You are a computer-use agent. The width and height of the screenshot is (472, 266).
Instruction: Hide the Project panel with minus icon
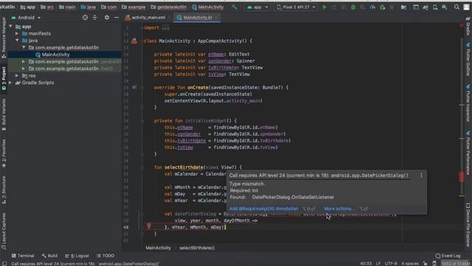point(117,18)
